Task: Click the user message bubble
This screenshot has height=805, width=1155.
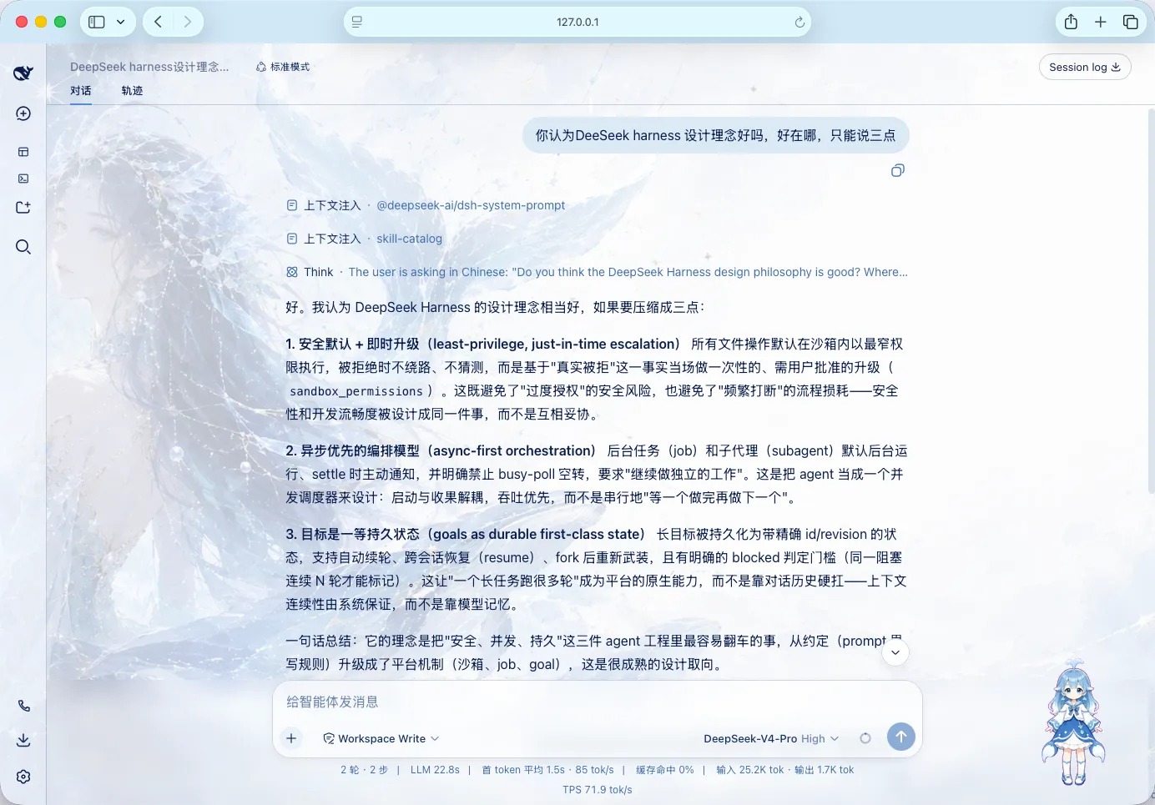Action: click(715, 135)
